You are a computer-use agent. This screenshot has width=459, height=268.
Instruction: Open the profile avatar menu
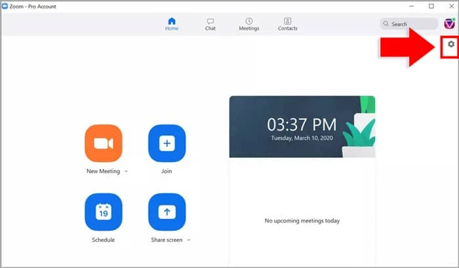pyautogui.click(x=449, y=24)
